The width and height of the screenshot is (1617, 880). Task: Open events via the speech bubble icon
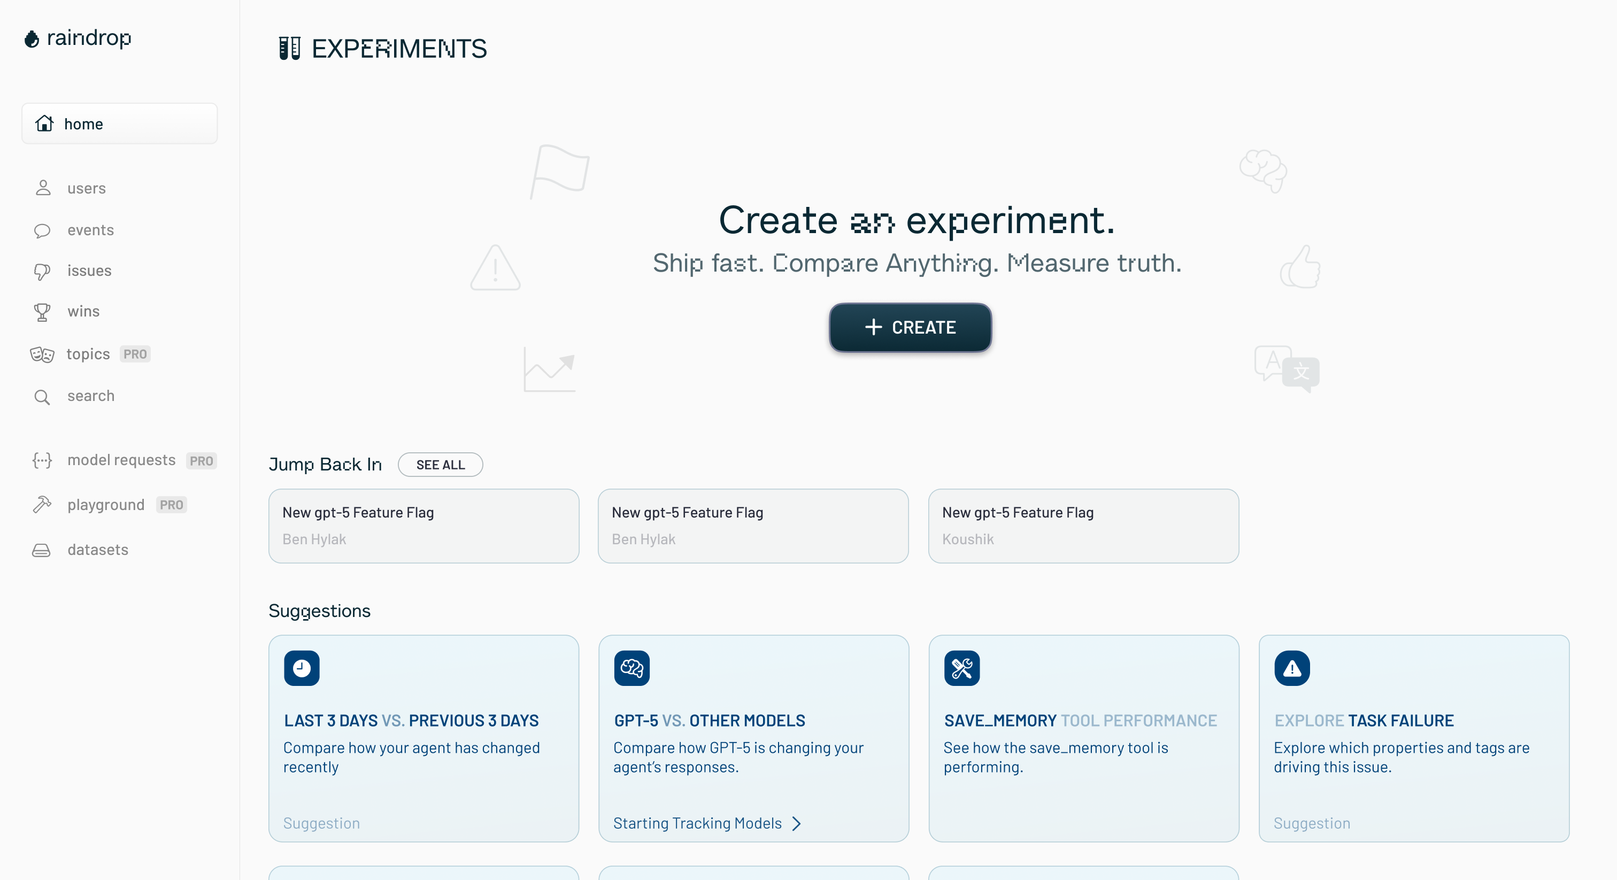click(42, 230)
